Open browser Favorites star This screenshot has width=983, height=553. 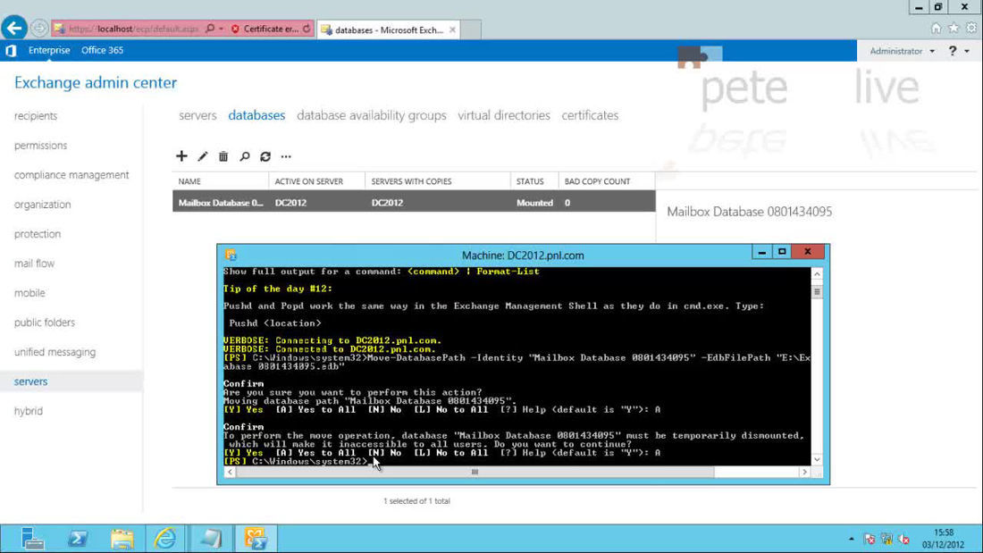point(954,29)
